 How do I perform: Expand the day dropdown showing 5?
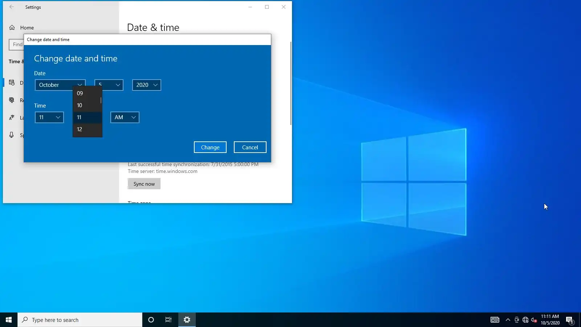pos(109,85)
